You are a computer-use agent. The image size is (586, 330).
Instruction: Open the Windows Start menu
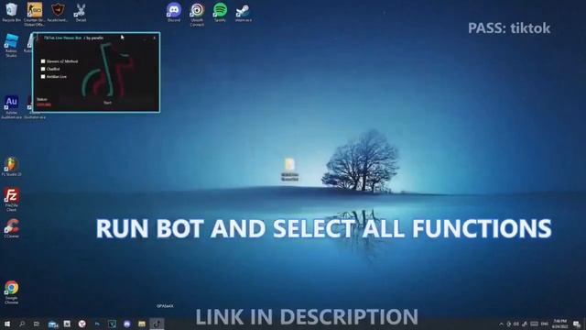6,324
